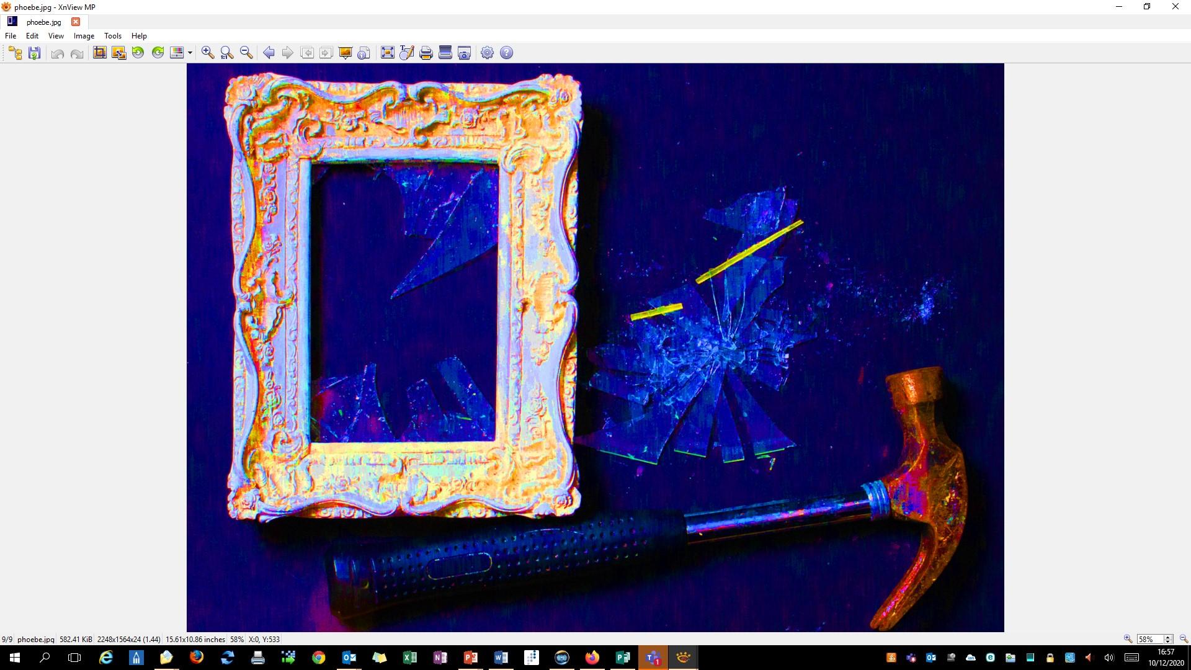This screenshot has width=1191, height=670.
Task: Increase zoom with stepper up arrow
Action: (1168, 636)
